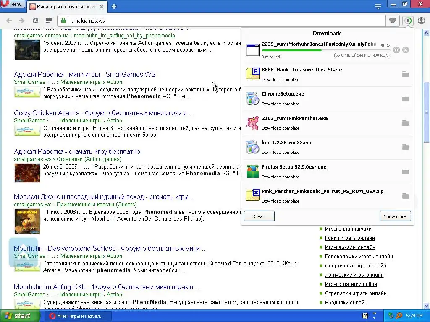Screen dimensions: 430x322
Task: Open ChromeSetup.exe file name
Action: [283, 94]
